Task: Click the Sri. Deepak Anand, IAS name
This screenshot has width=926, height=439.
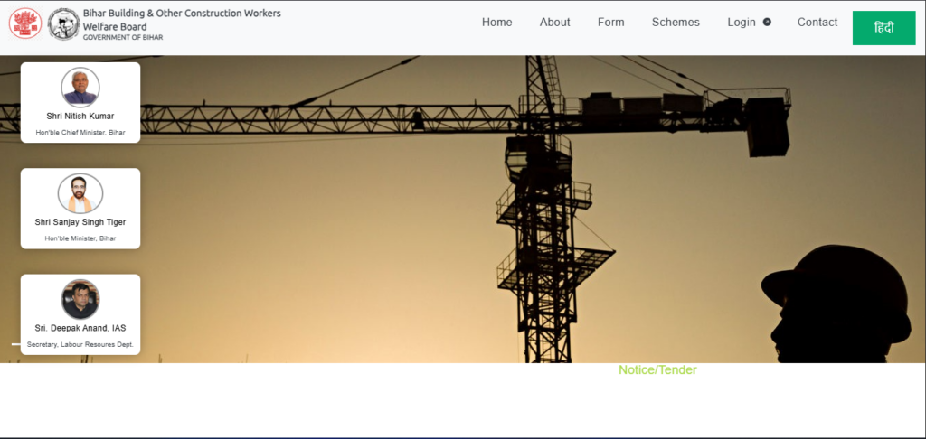Action: click(x=80, y=329)
